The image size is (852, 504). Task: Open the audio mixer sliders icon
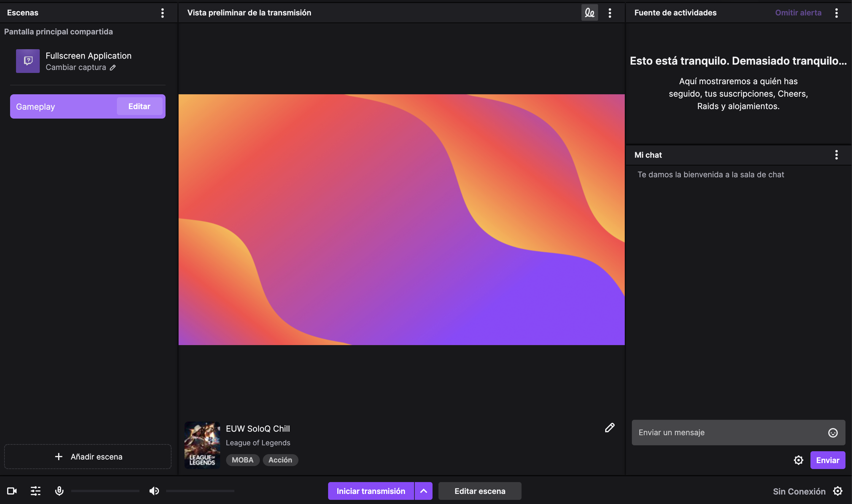36,491
